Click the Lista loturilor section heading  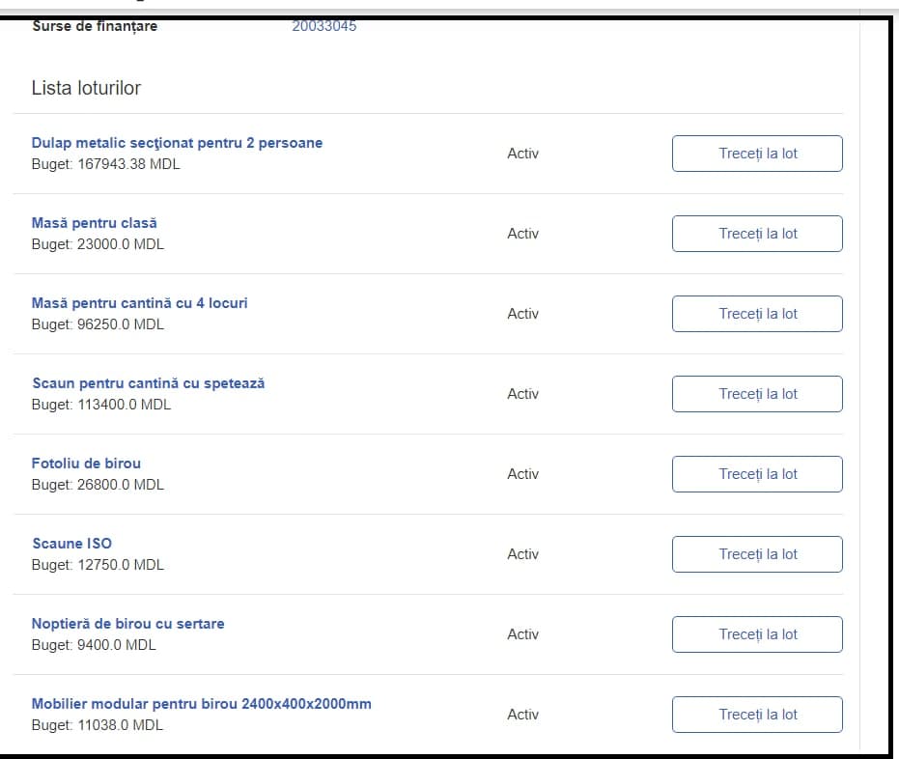pos(86,88)
